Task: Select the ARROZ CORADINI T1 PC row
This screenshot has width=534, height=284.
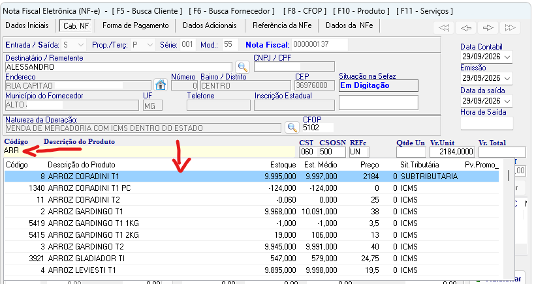Action: coord(251,188)
